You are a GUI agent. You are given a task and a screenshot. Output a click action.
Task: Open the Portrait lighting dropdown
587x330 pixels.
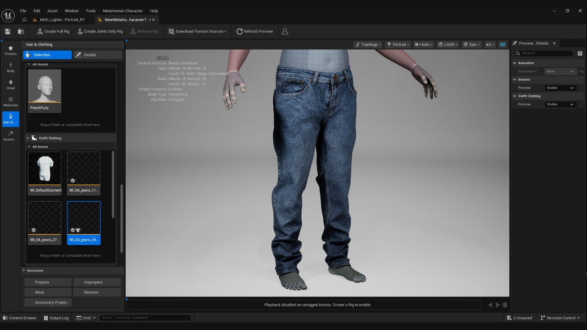(x=398, y=44)
